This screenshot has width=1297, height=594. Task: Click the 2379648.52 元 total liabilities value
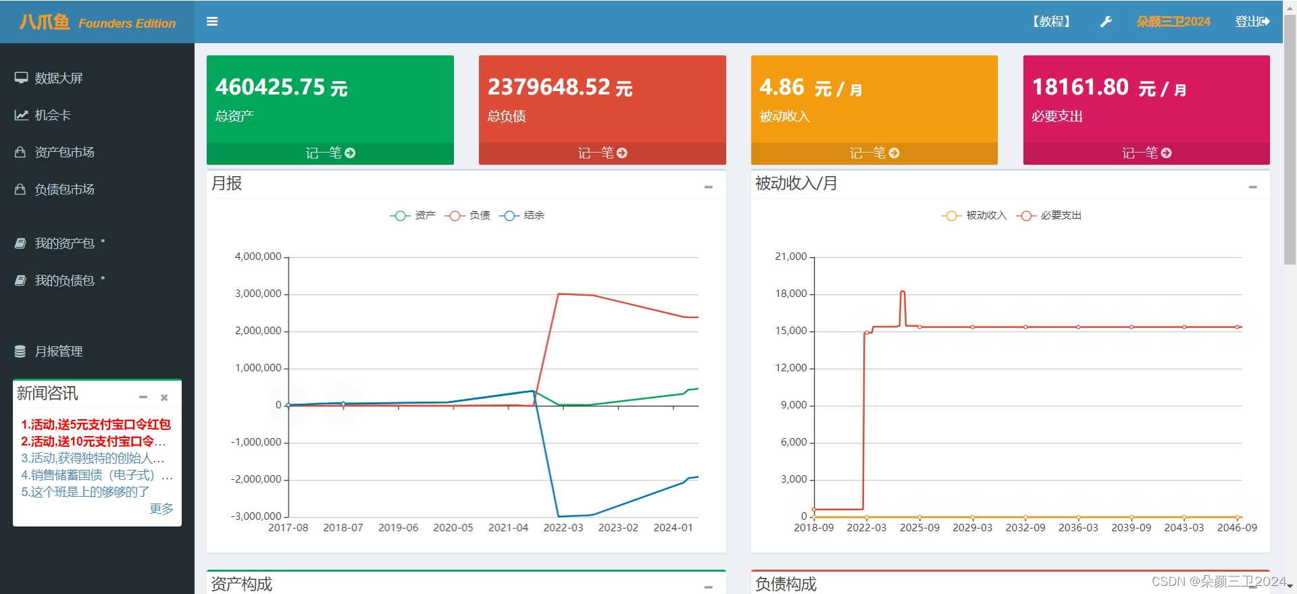560,87
